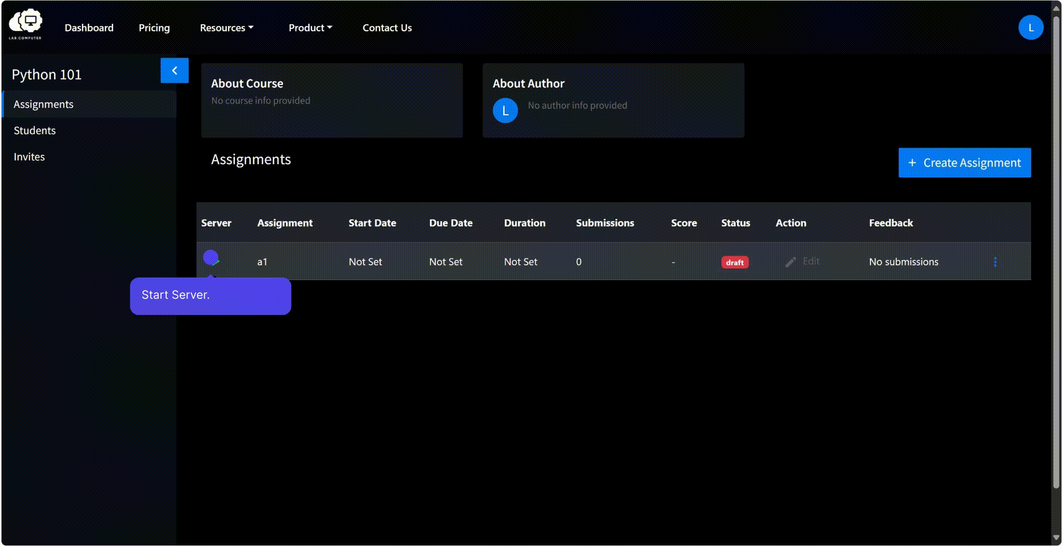Image resolution: width=1063 pixels, height=546 pixels.
Task: Click the draft status badge
Action: (735, 262)
